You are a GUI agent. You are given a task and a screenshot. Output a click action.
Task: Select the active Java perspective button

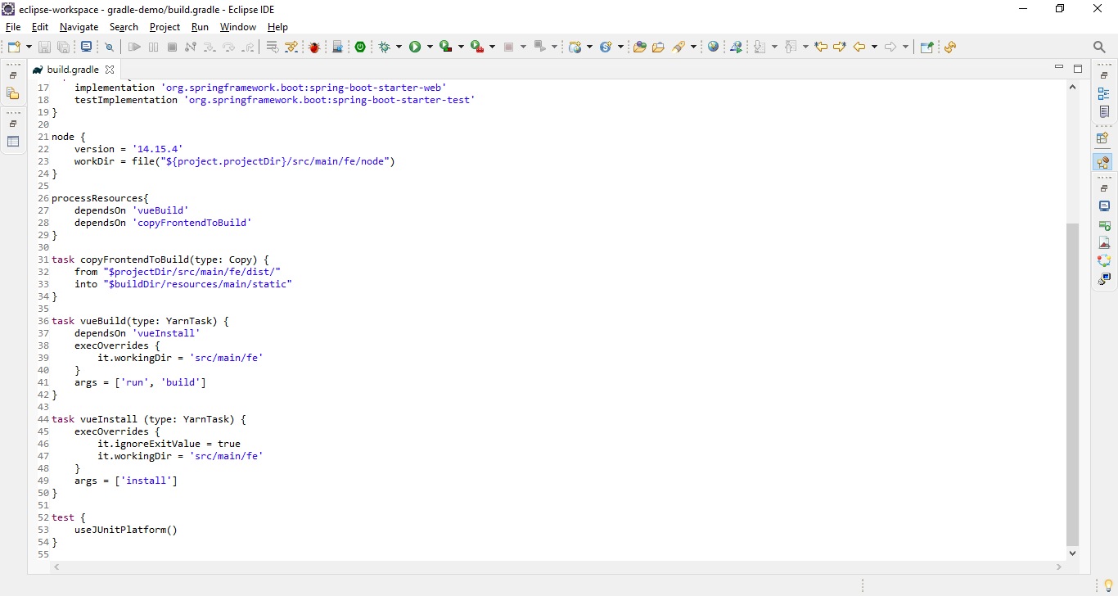pyautogui.click(x=1103, y=162)
